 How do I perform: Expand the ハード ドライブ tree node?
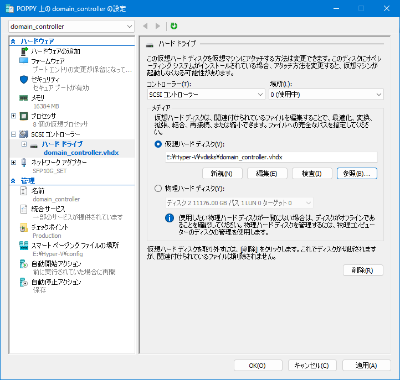(24, 144)
